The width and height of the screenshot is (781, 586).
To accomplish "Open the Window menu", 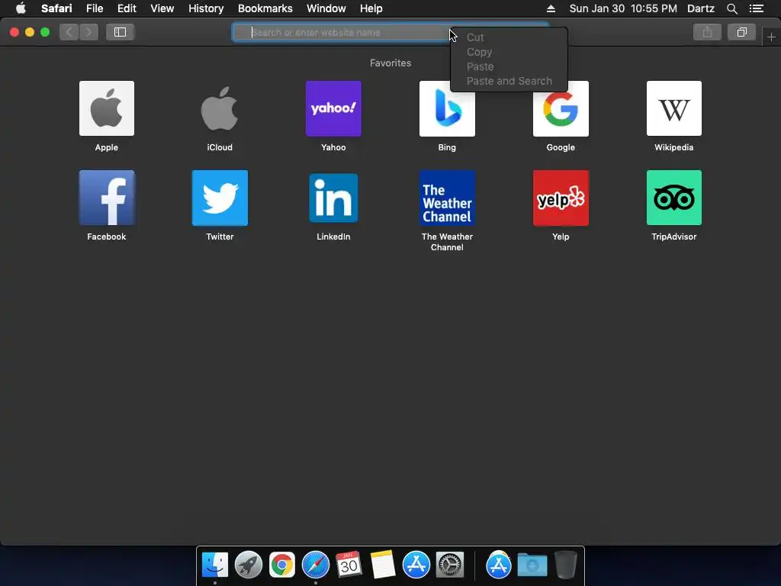I will pyautogui.click(x=326, y=8).
